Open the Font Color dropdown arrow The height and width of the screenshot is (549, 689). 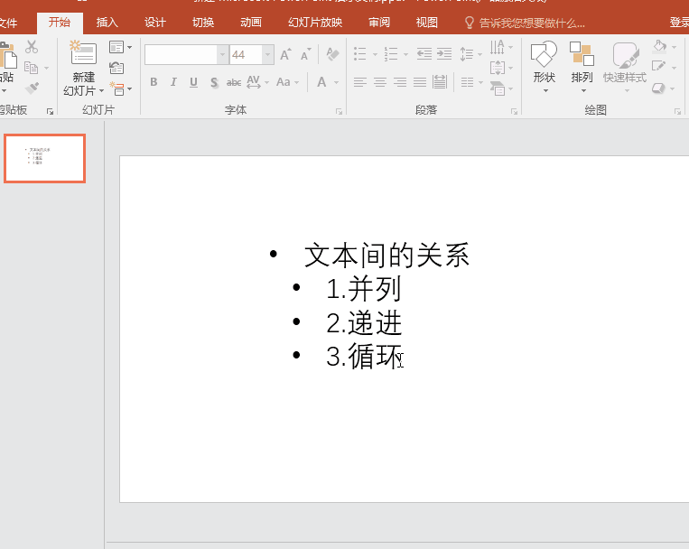[x=337, y=83]
